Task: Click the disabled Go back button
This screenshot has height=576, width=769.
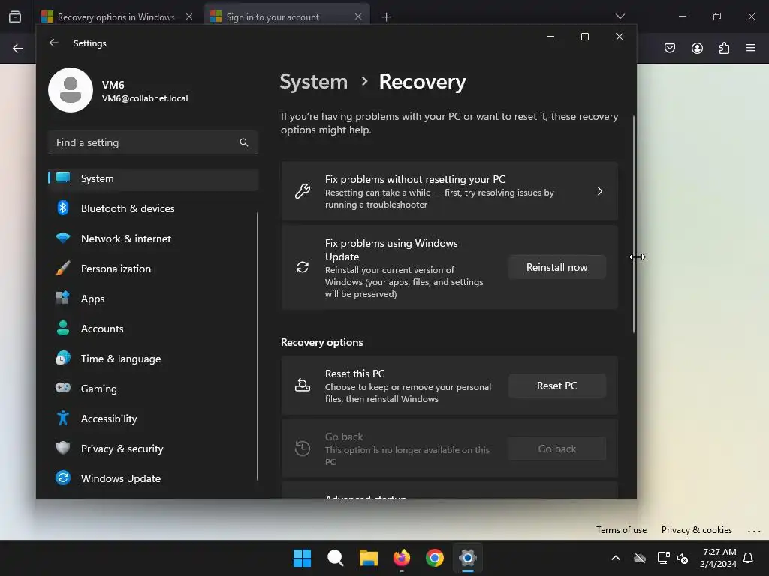Action: click(x=556, y=448)
